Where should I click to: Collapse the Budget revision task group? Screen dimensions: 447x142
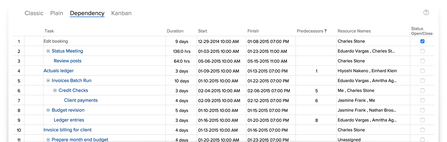[48, 110]
